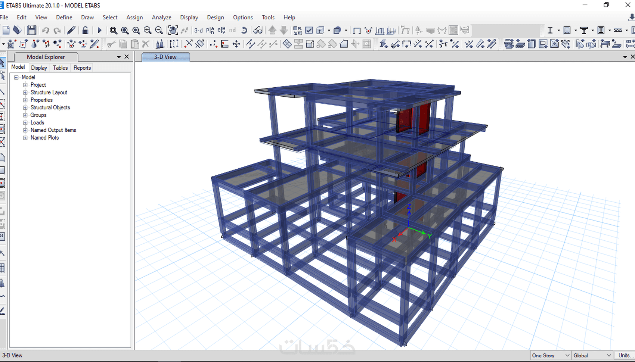Expand the Groups tree node

click(x=25, y=115)
